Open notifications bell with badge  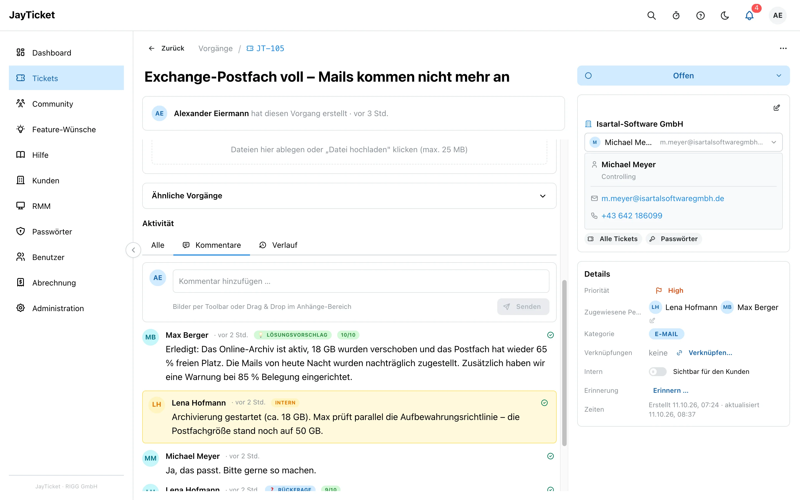749,16
